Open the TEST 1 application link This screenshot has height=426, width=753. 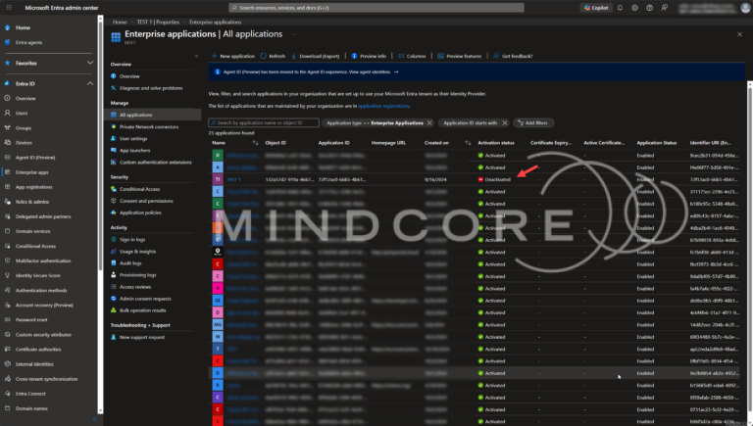tap(233, 179)
